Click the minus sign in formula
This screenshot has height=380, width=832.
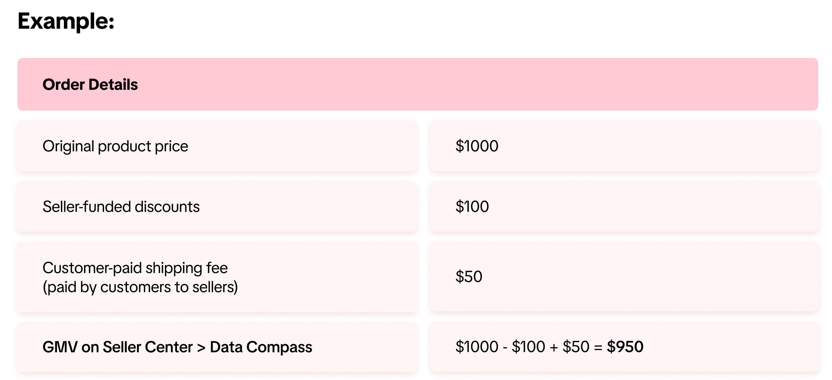(505, 347)
